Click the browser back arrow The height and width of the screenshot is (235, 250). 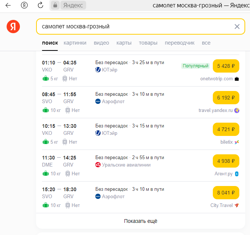coord(8,6)
